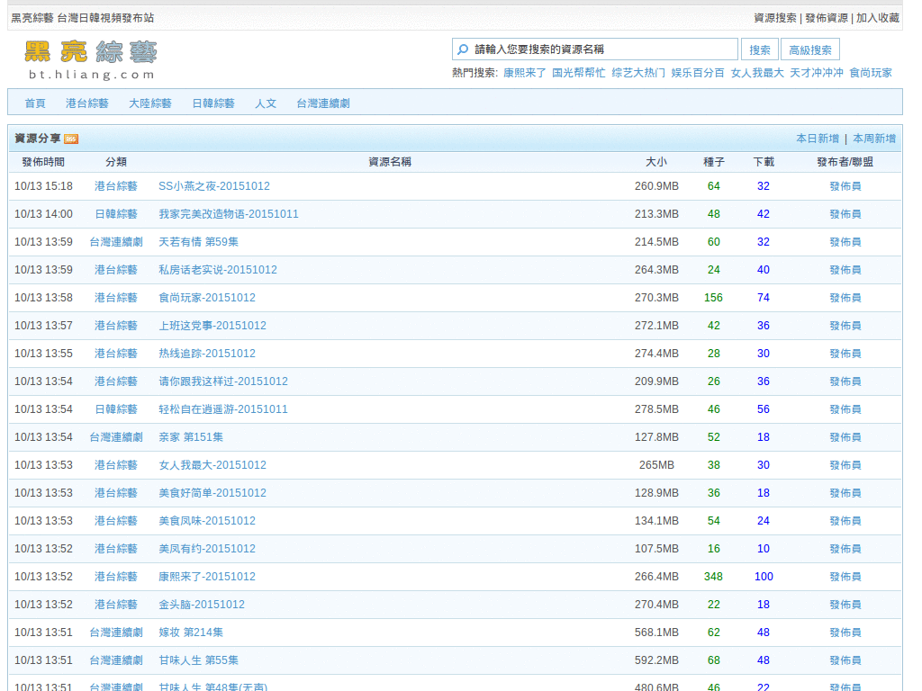
Task: Select download count 100 in 康熙来了 row
Action: [x=764, y=577]
